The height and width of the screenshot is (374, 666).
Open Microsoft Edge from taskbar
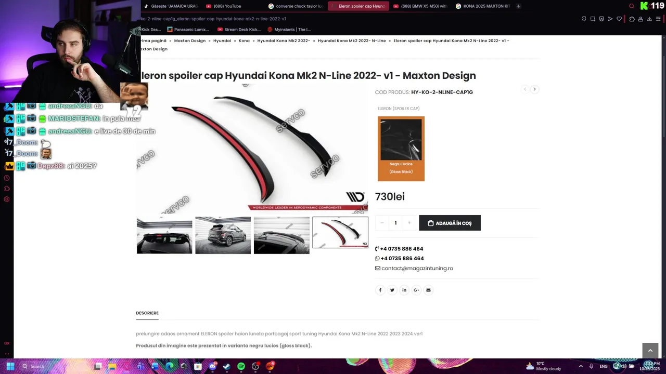(x=169, y=366)
